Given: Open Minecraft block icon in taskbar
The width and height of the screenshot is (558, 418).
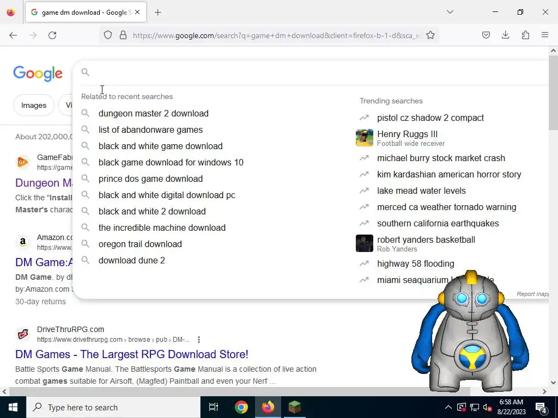Looking at the screenshot, I should [x=295, y=407].
